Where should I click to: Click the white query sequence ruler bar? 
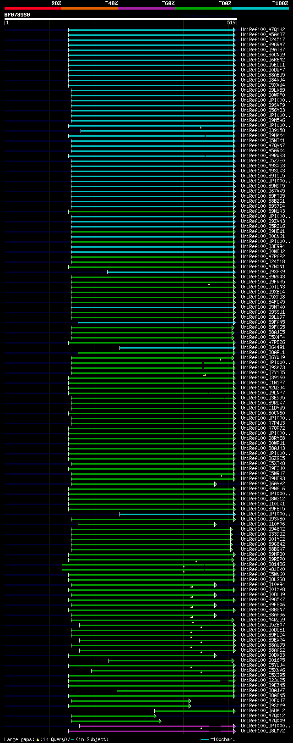coord(121,19)
